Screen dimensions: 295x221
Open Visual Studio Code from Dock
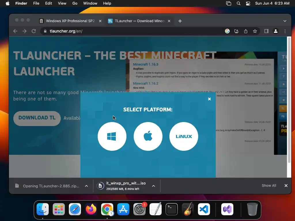[204, 209]
